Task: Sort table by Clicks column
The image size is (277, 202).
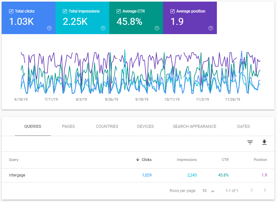Action: coord(144,160)
